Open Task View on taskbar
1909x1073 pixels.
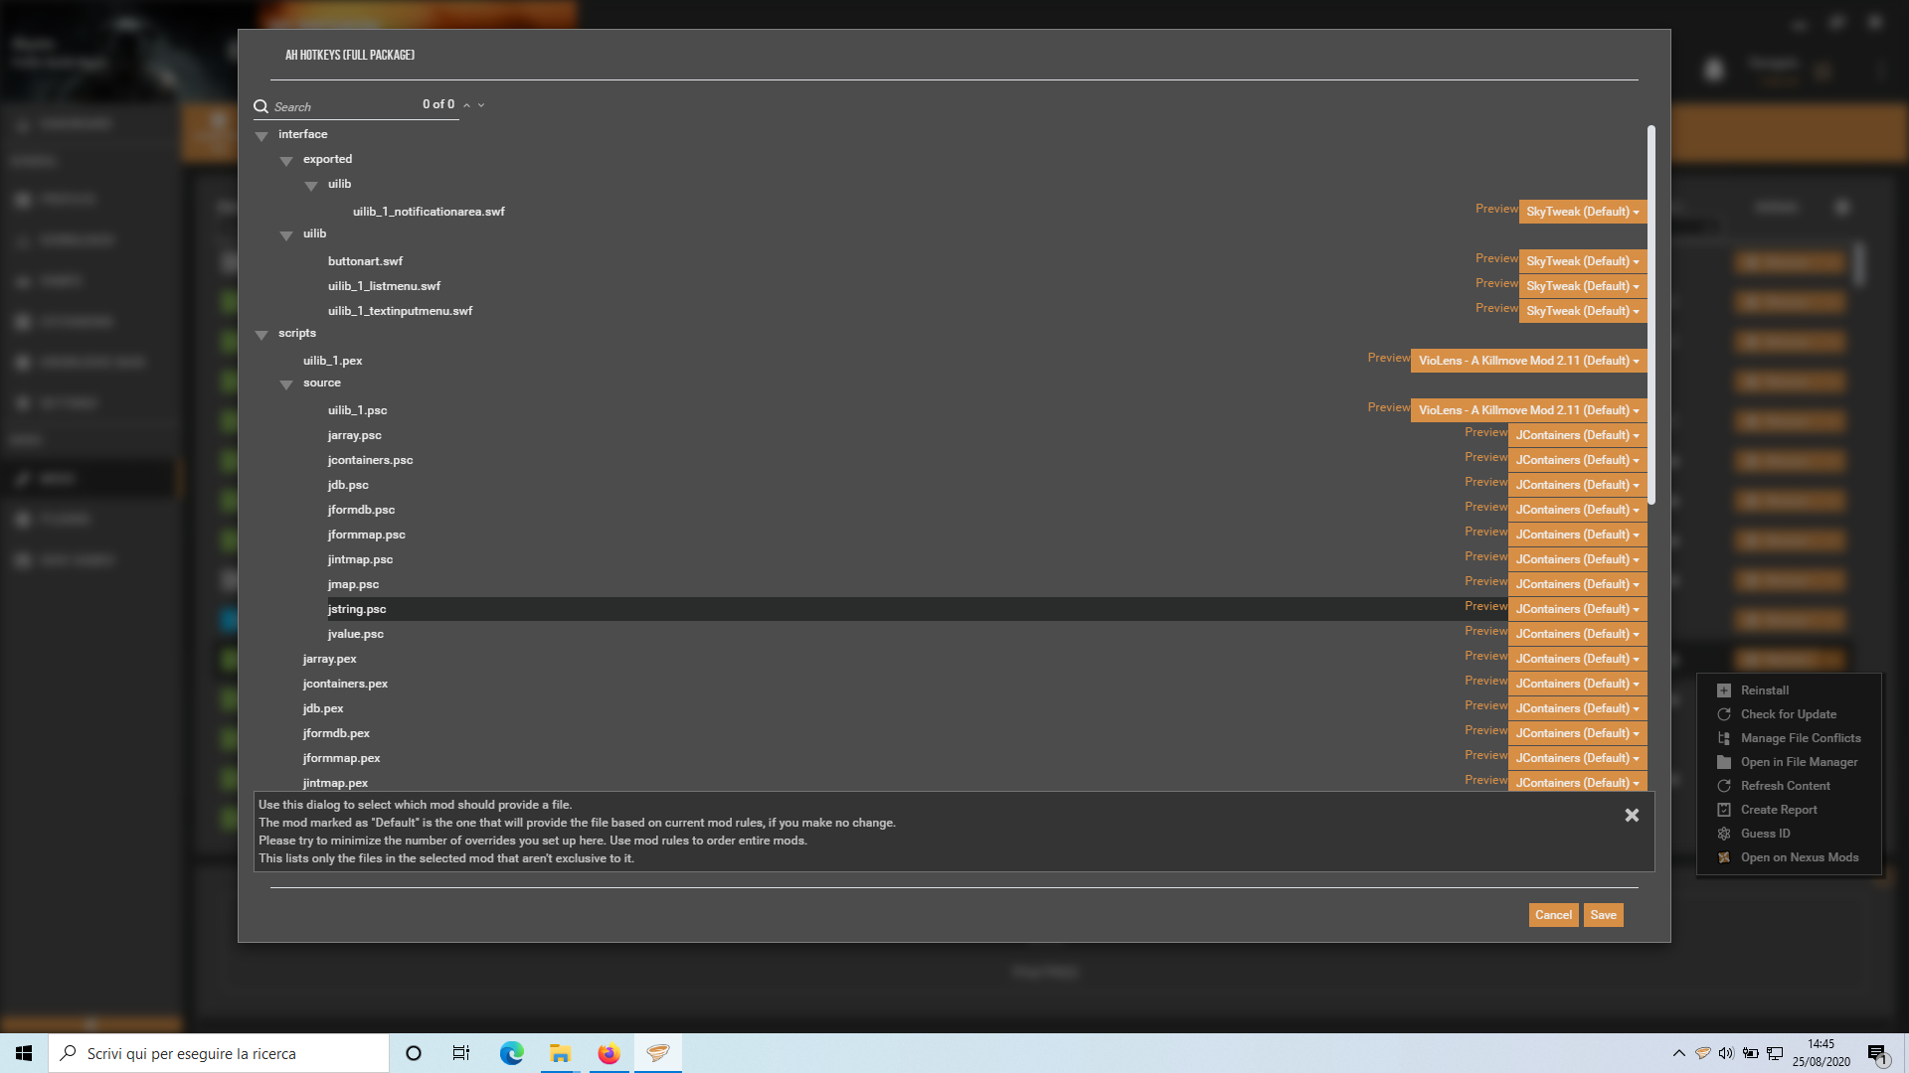[x=461, y=1053]
